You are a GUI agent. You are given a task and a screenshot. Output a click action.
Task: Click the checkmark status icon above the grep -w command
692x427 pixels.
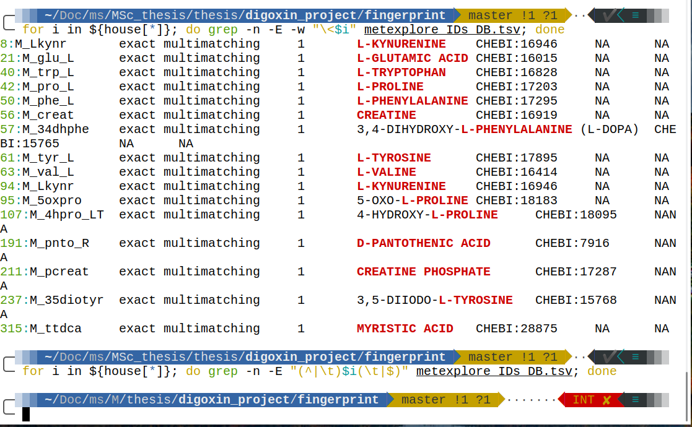609,15
